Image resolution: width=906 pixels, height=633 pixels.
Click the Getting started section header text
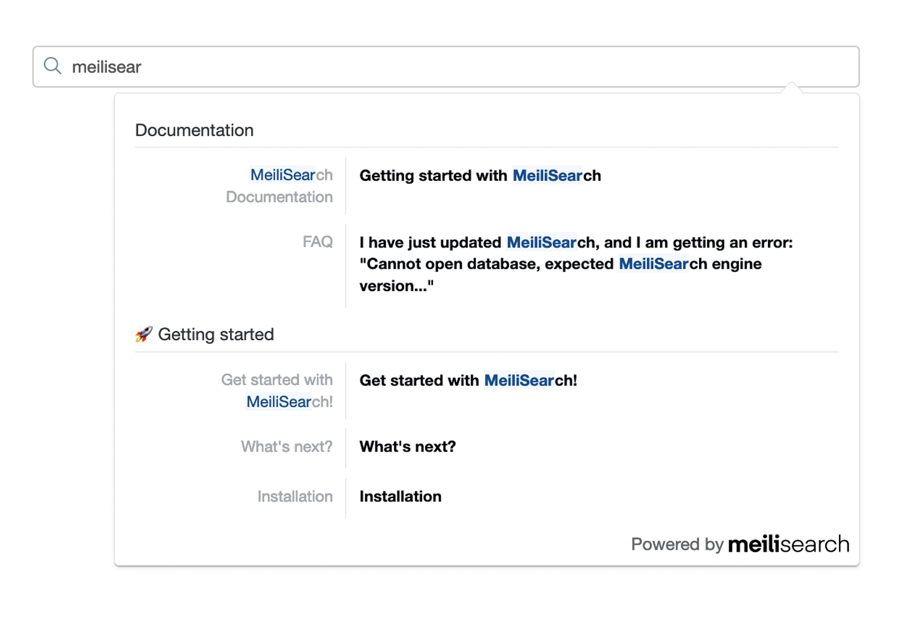[x=216, y=335]
